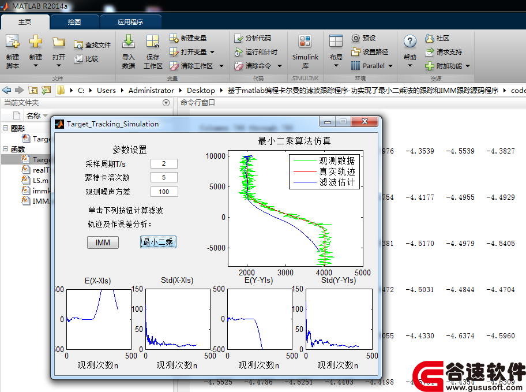Expand the Open (打开) dropdown arrow
This screenshot has height=392, width=526.
[x=59, y=66]
